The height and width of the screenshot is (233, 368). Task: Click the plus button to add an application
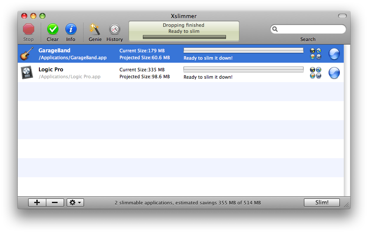tap(37, 203)
